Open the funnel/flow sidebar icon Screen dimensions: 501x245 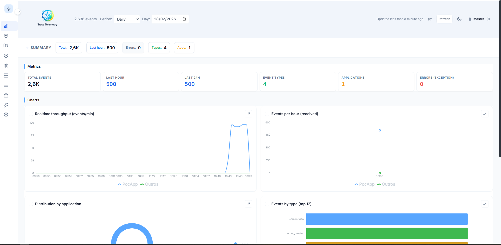[6, 46]
